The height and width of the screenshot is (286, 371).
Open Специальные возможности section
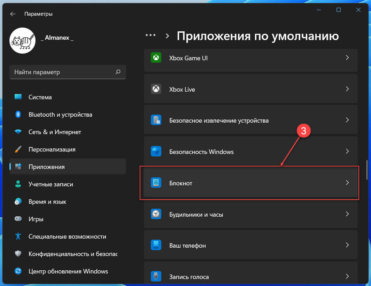[x=68, y=236]
